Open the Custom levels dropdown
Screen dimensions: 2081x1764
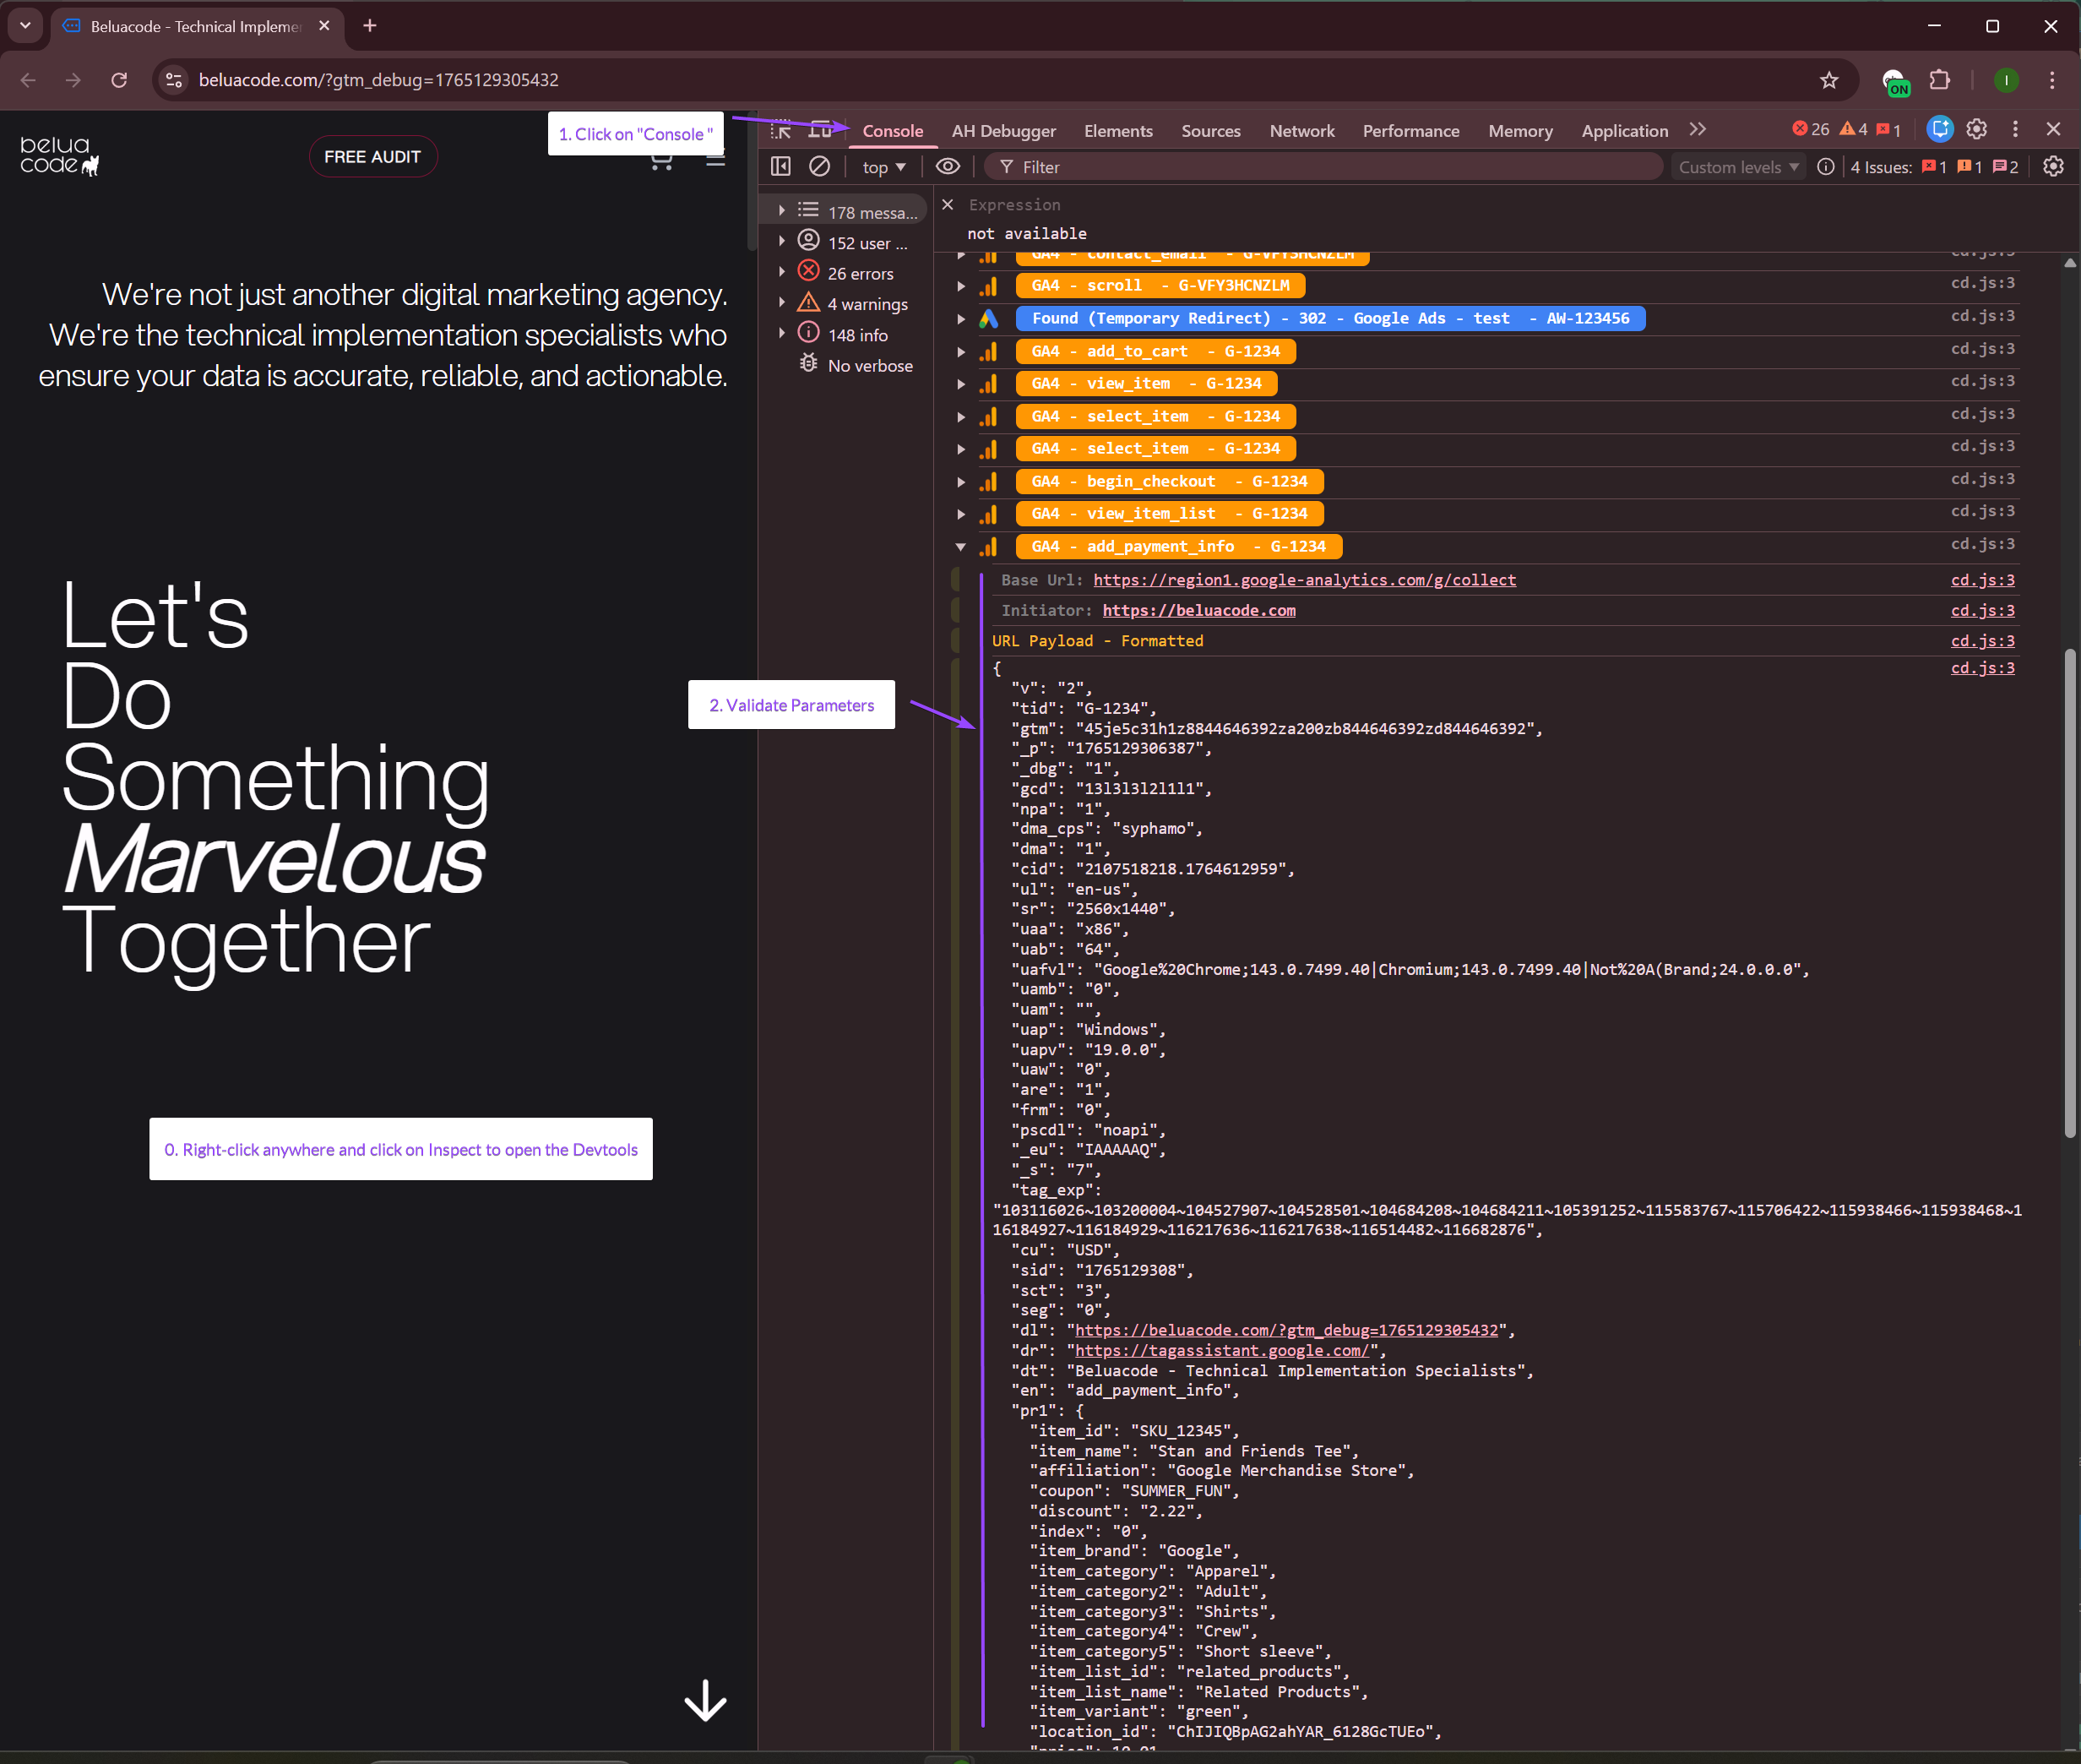click(1737, 167)
